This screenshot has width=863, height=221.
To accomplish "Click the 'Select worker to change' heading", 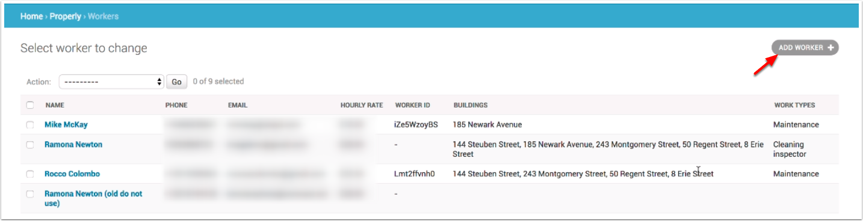I will tap(84, 48).
